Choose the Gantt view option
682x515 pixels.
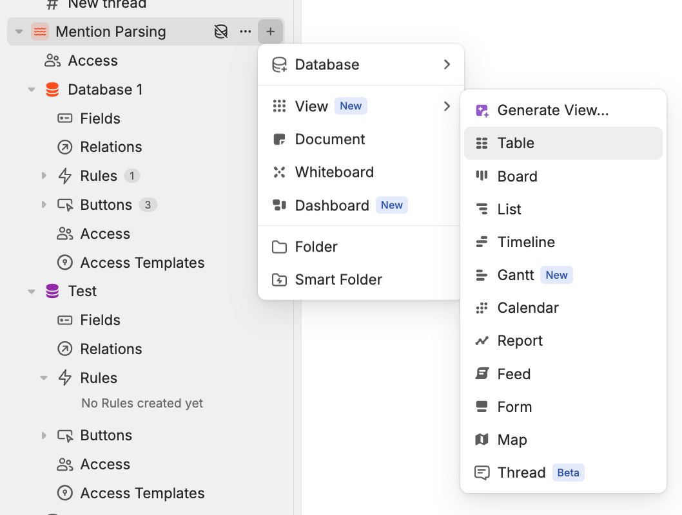(x=516, y=275)
